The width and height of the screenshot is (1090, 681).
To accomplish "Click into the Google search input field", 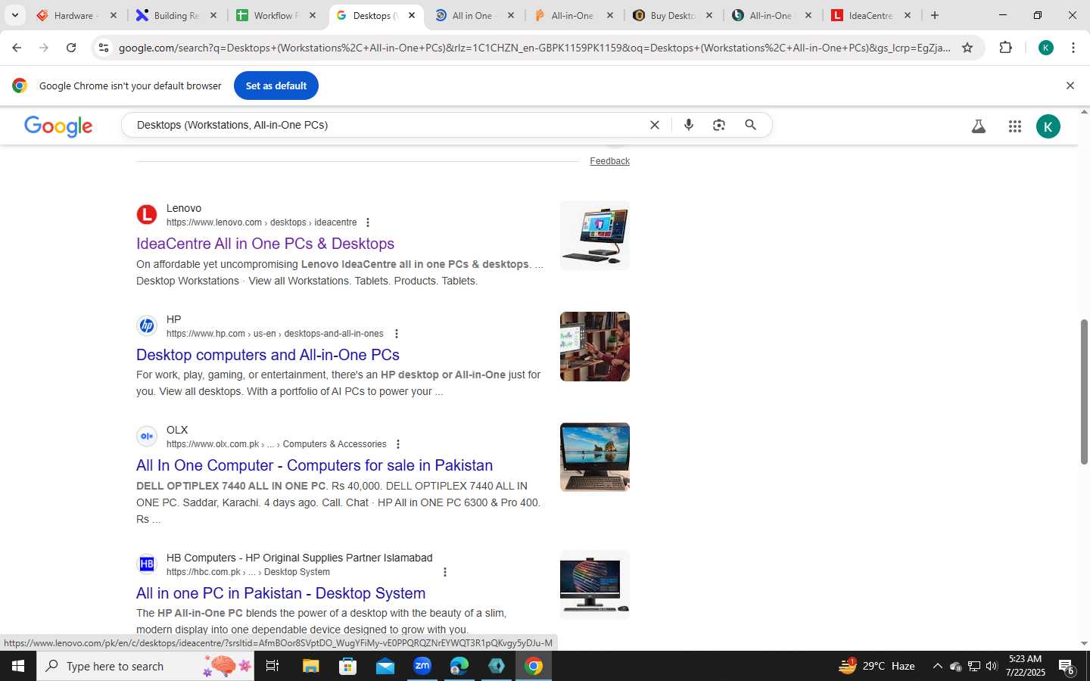I will coord(386,125).
